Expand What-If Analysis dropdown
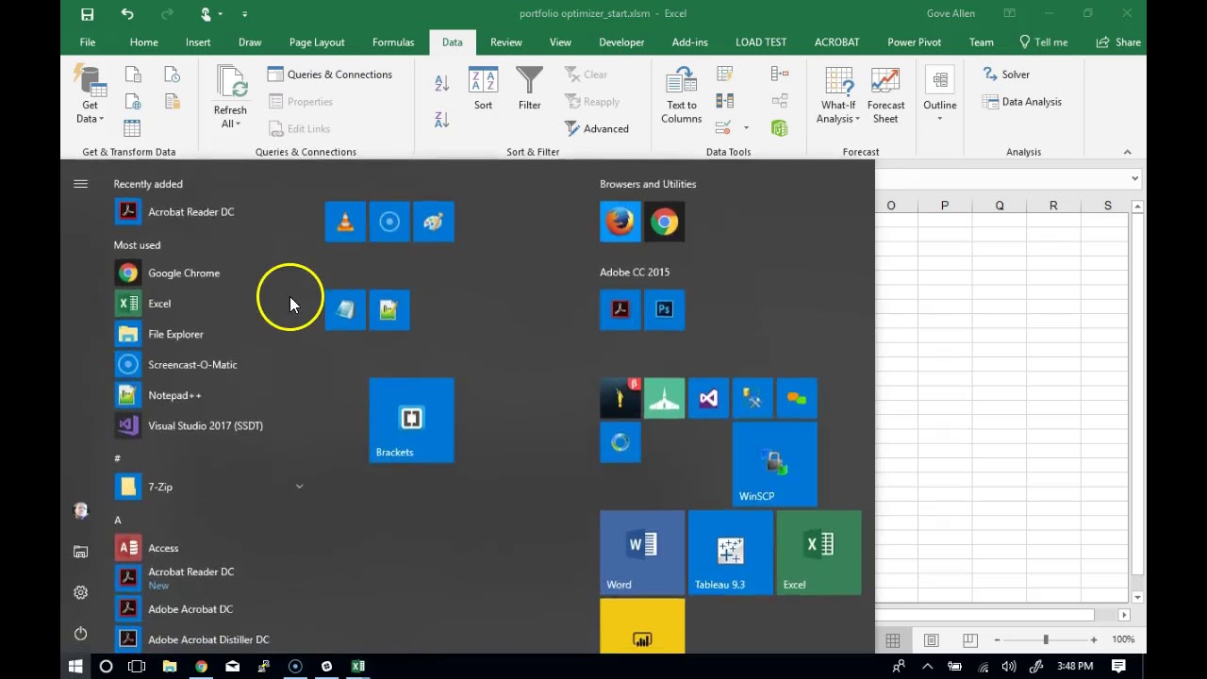The width and height of the screenshot is (1207, 679). click(838, 112)
